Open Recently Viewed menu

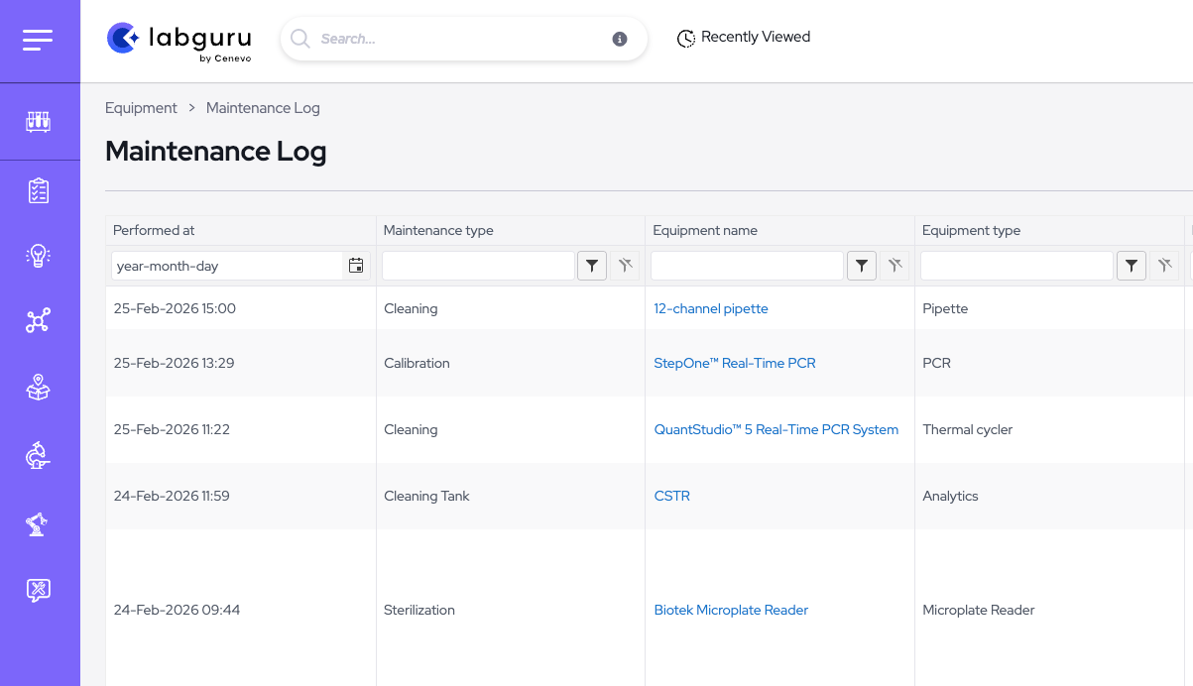(x=744, y=38)
